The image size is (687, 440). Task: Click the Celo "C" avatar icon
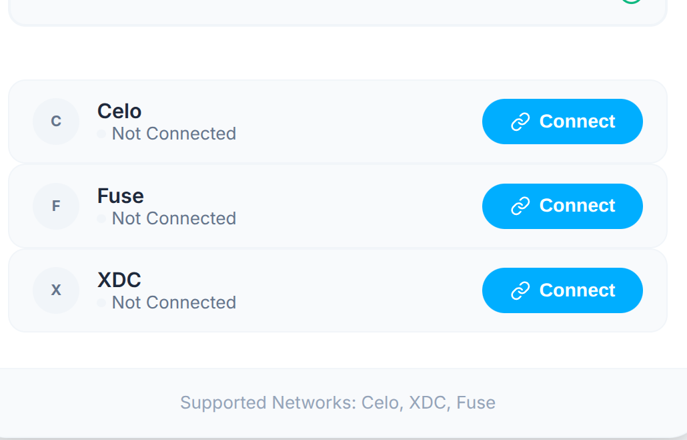tap(56, 122)
